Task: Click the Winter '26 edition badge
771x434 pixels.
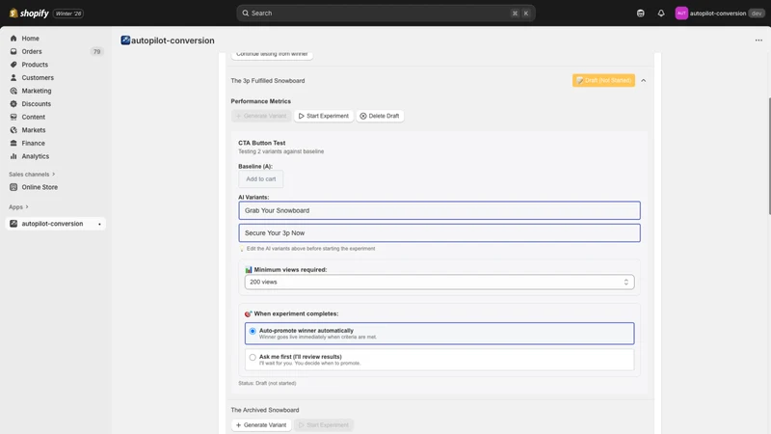Action: [68, 14]
